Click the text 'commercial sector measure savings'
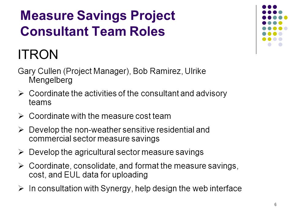294x220 pixels. click(x=94, y=139)
